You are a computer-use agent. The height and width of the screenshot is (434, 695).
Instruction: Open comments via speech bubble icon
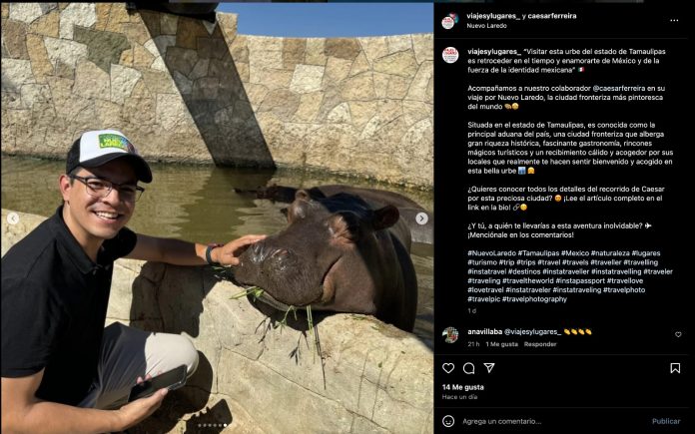click(468, 368)
